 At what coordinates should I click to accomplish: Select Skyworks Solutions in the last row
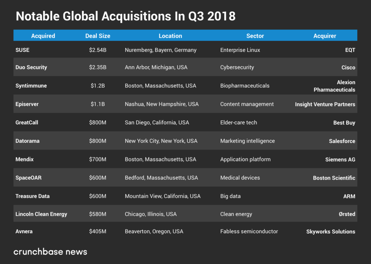(x=330, y=232)
